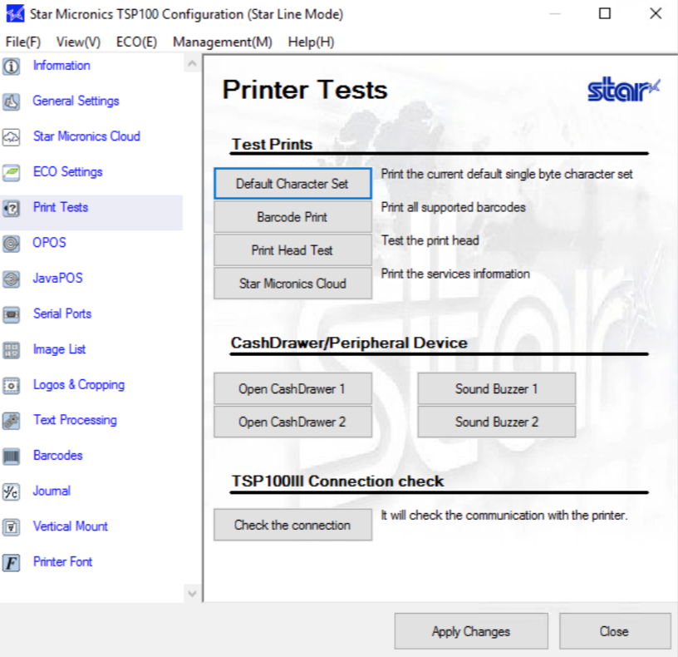Go to General Settings page
The height and width of the screenshot is (657, 678).
coord(76,101)
